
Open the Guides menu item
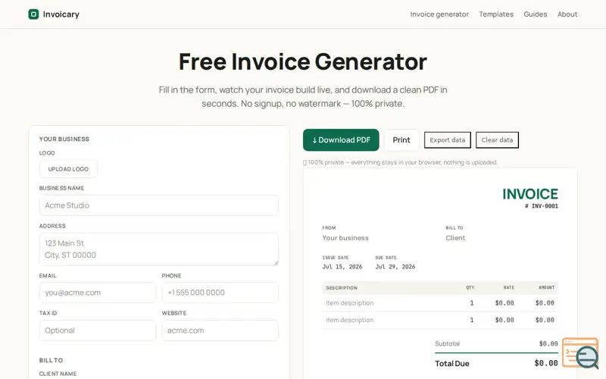(x=536, y=14)
